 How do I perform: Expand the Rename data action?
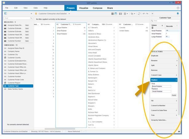(x=164, y=61)
